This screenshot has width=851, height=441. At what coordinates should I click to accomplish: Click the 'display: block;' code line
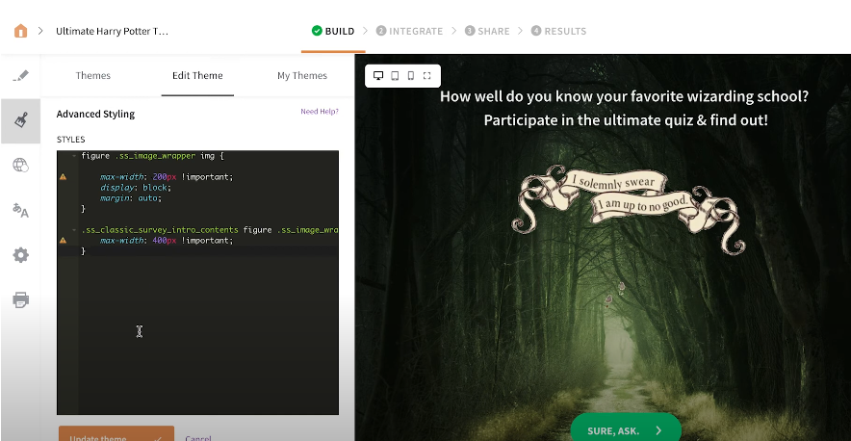[x=136, y=188]
